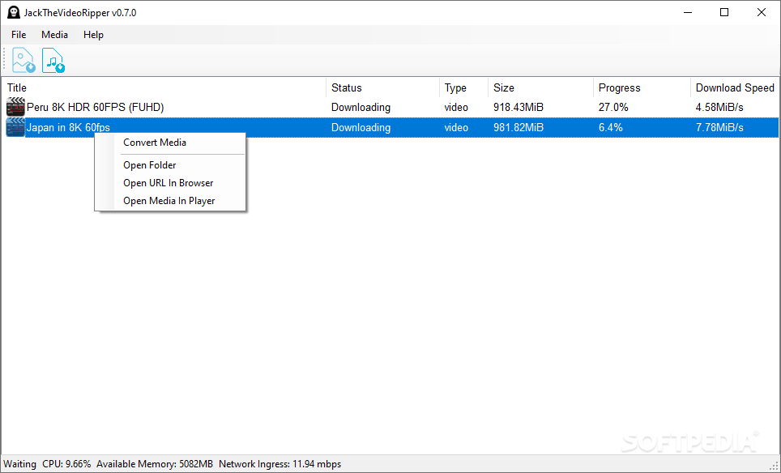Sort by the Download Speed column header

tap(735, 87)
